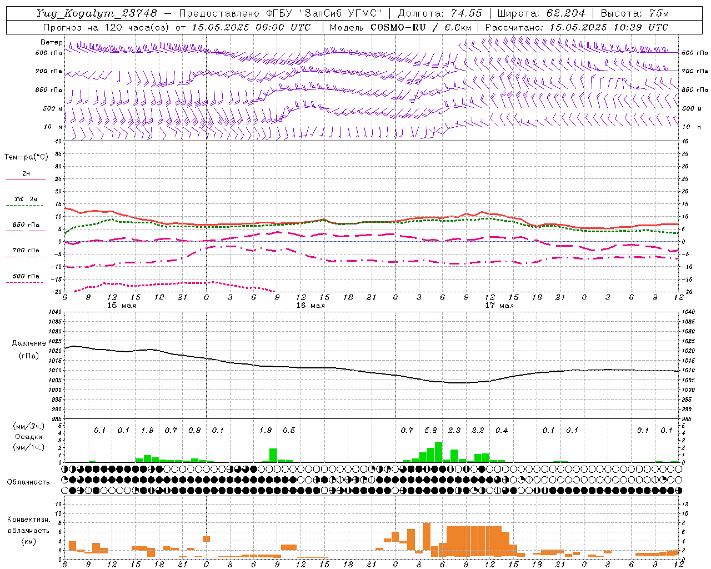Image resolution: width=711 pixels, height=569 pixels.
Task: Select the forecast start 15.05.2025 06:00 UTC
Action: [251, 27]
